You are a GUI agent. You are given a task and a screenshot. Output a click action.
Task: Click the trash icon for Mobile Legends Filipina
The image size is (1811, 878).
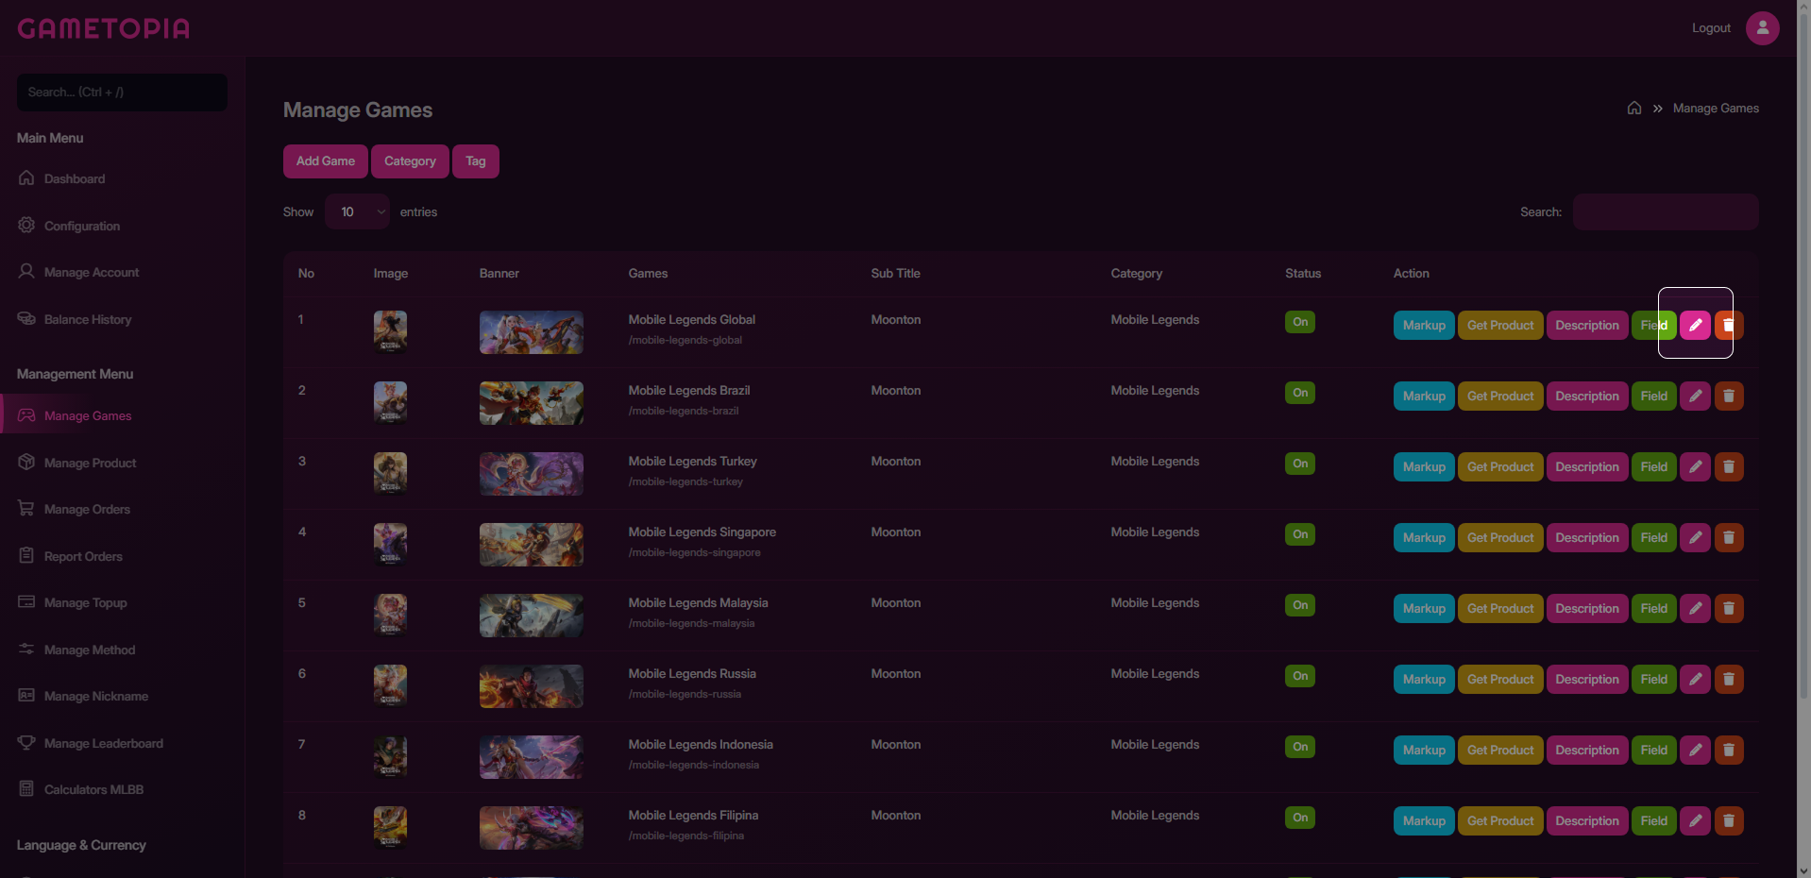tap(1729, 820)
